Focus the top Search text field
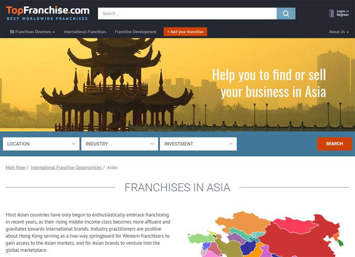355x257 pixels. click(187, 14)
